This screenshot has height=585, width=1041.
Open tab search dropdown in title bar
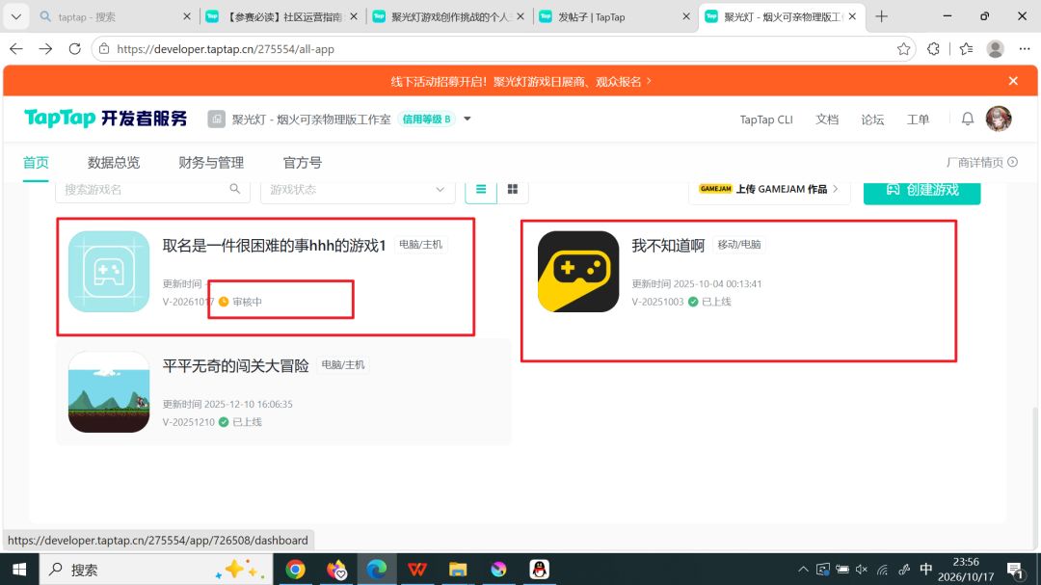pyautogui.click(x=16, y=16)
